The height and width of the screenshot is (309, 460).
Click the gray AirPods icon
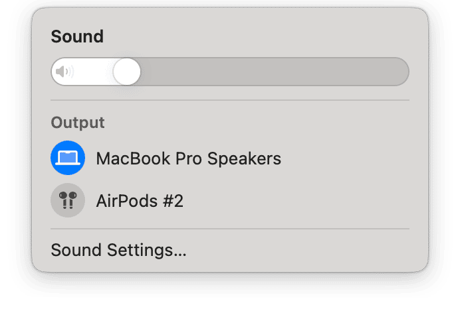(x=68, y=200)
